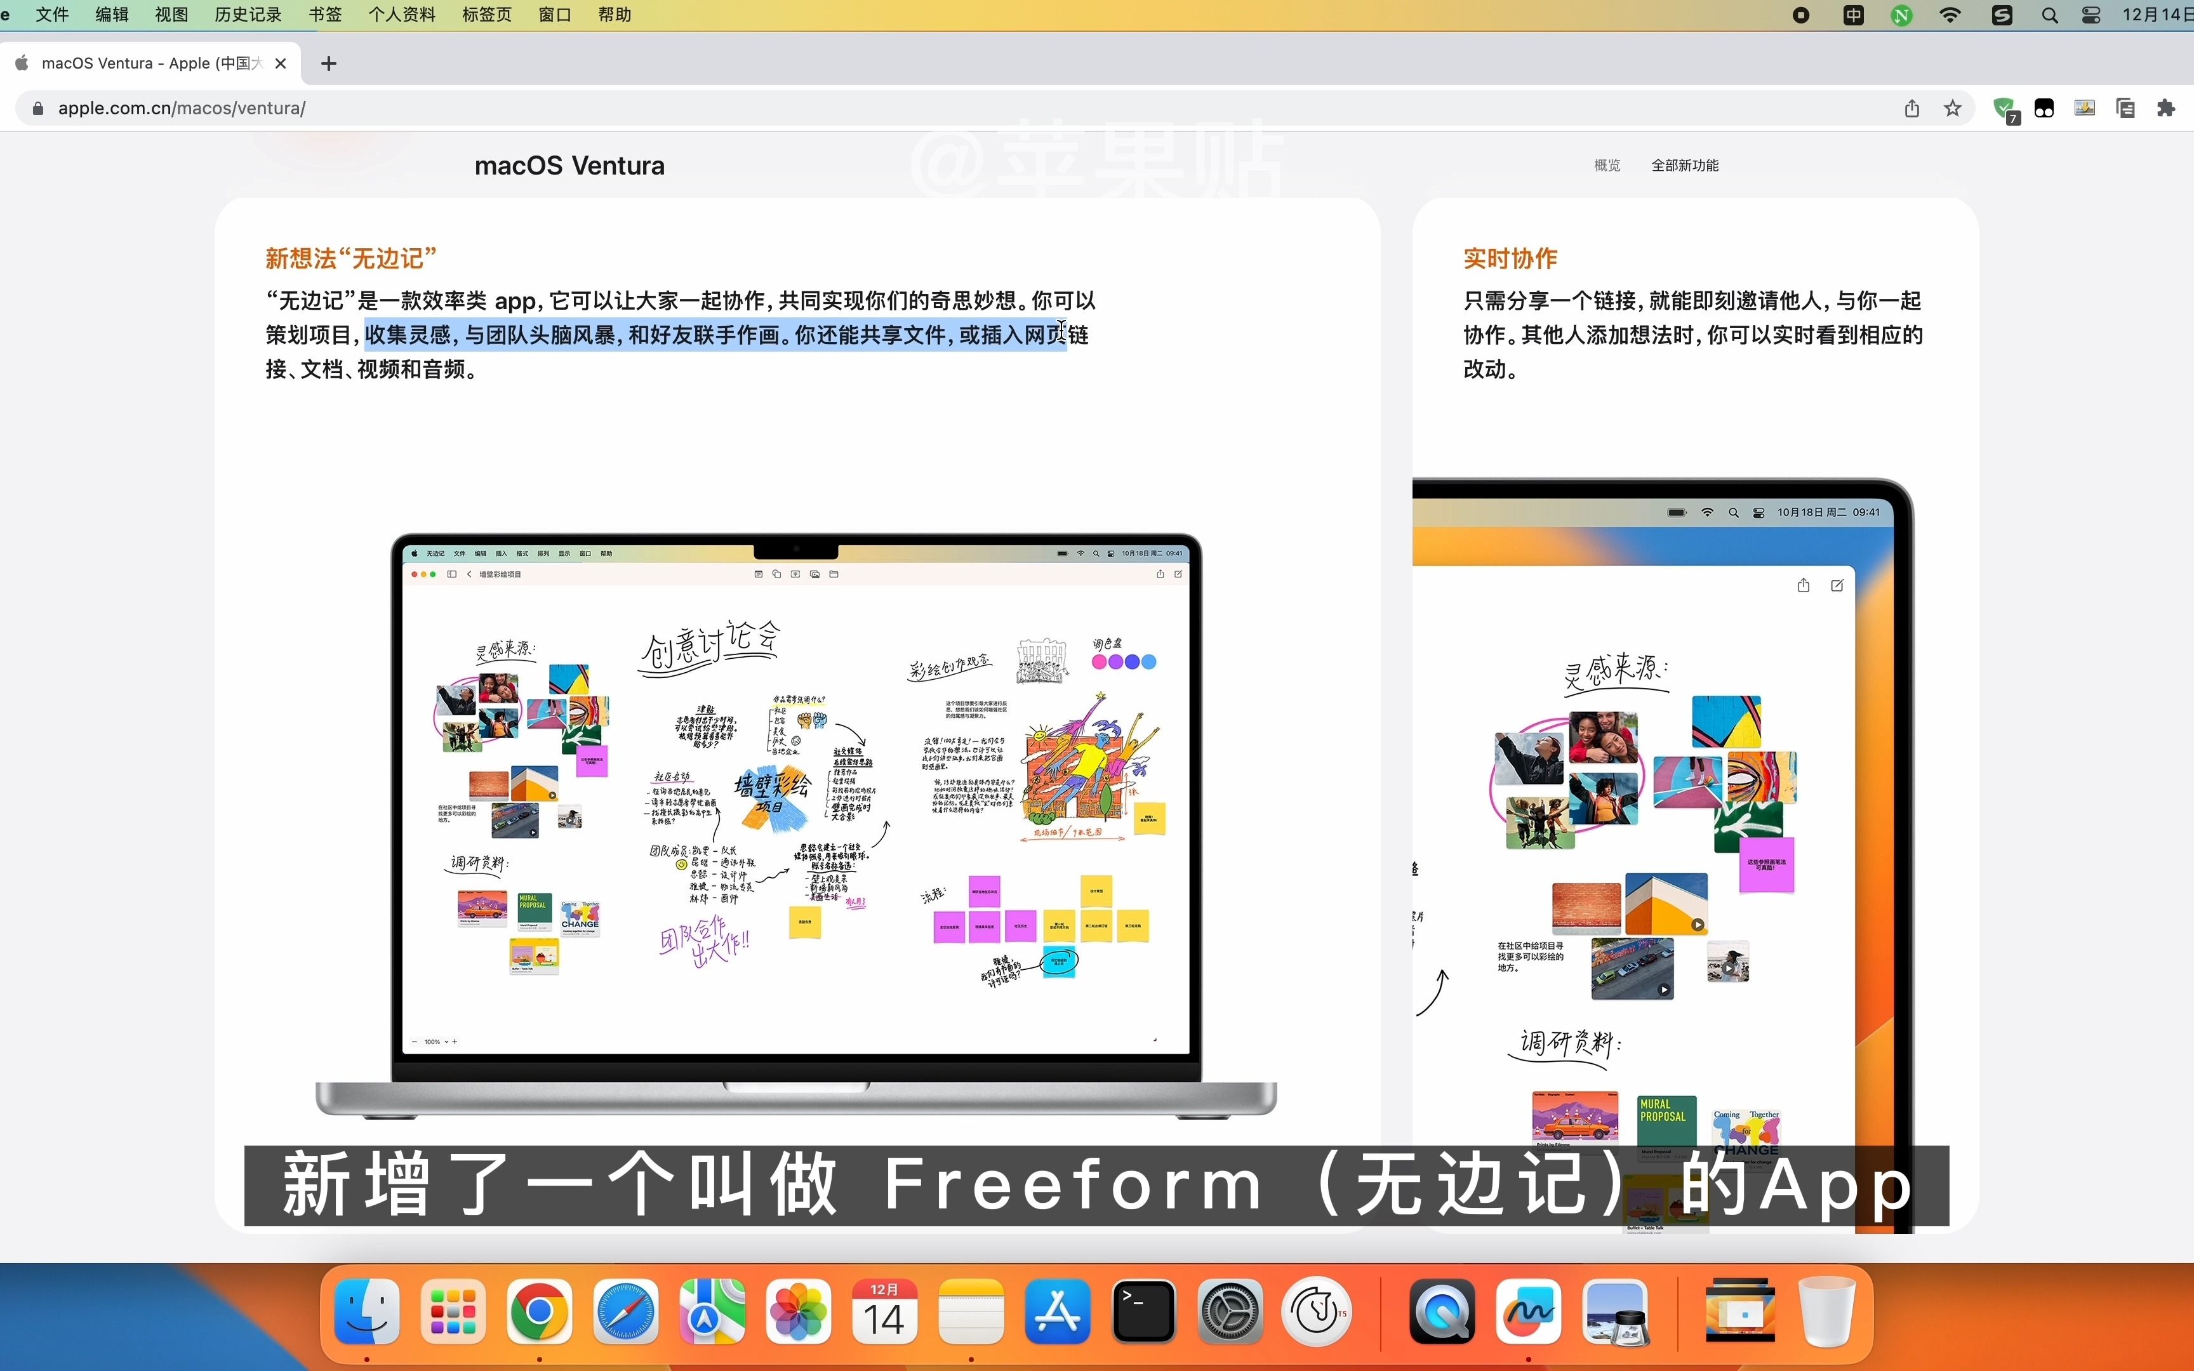The image size is (2194, 1371).
Task: Open the 历史记录 menu
Action: [248, 15]
